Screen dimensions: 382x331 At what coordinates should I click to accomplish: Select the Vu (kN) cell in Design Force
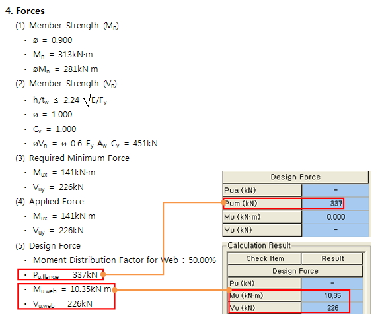335,230
